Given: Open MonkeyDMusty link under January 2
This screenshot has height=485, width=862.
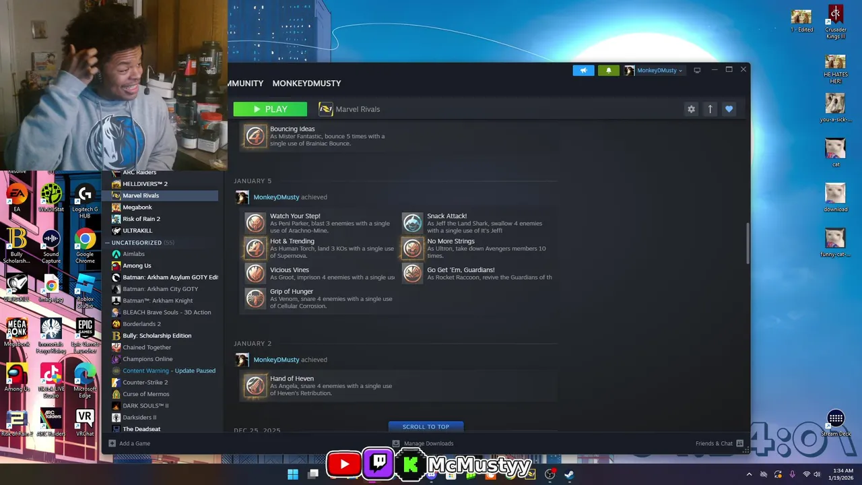Looking at the screenshot, I should [276, 360].
